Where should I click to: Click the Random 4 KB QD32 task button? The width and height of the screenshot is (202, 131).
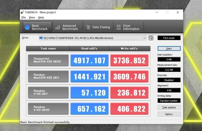pyautogui.click(x=48, y=109)
